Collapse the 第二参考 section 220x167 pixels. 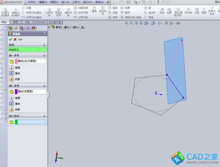coord(45,86)
